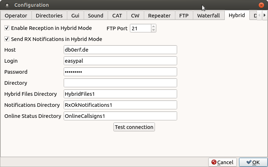Image resolution: width=268 pixels, height=167 pixels.
Task: Toggle Send RX Notifications in Hybrid Mode
Action: pyautogui.click(x=7, y=39)
